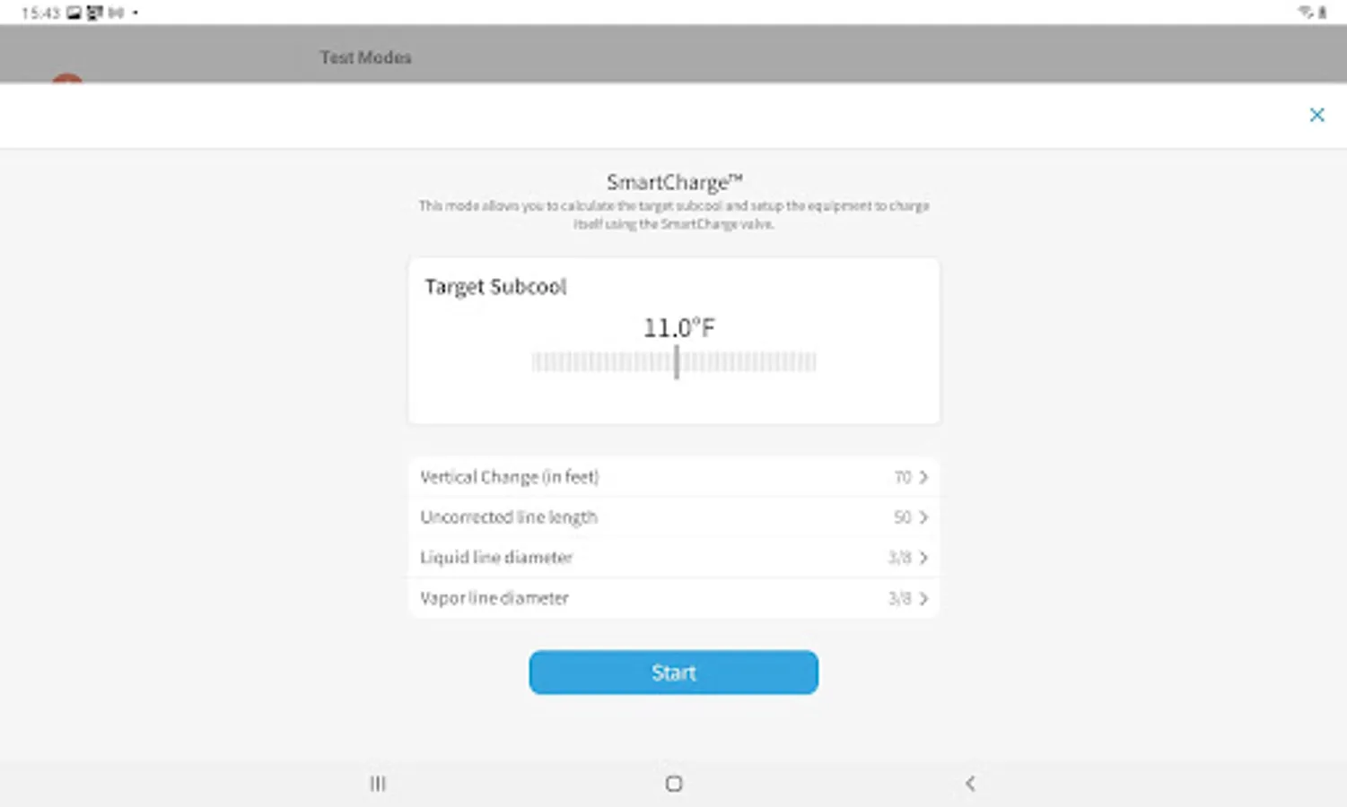The image size is (1347, 807).
Task: Tap the Android home button icon
Action: click(674, 784)
